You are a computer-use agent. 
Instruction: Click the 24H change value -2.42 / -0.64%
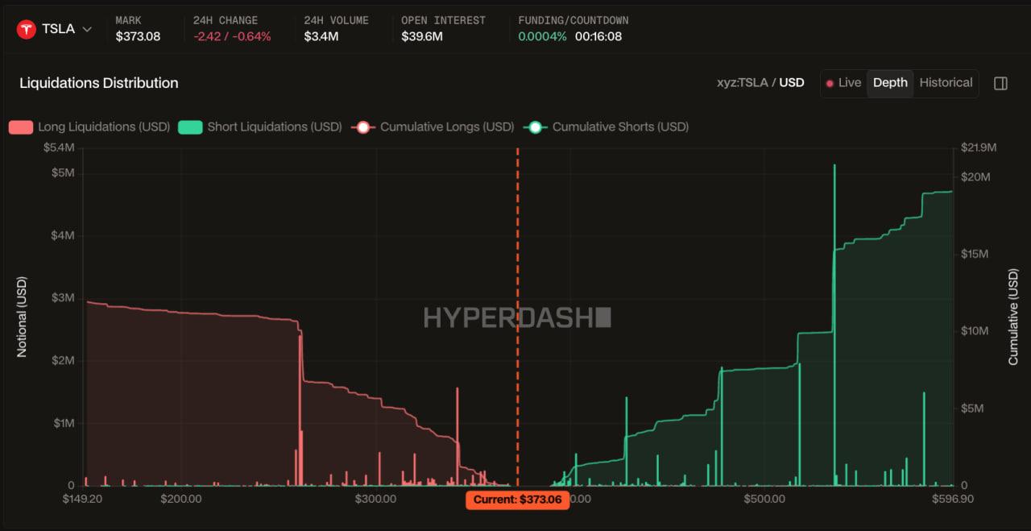pyautogui.click(x=232, y=36)
